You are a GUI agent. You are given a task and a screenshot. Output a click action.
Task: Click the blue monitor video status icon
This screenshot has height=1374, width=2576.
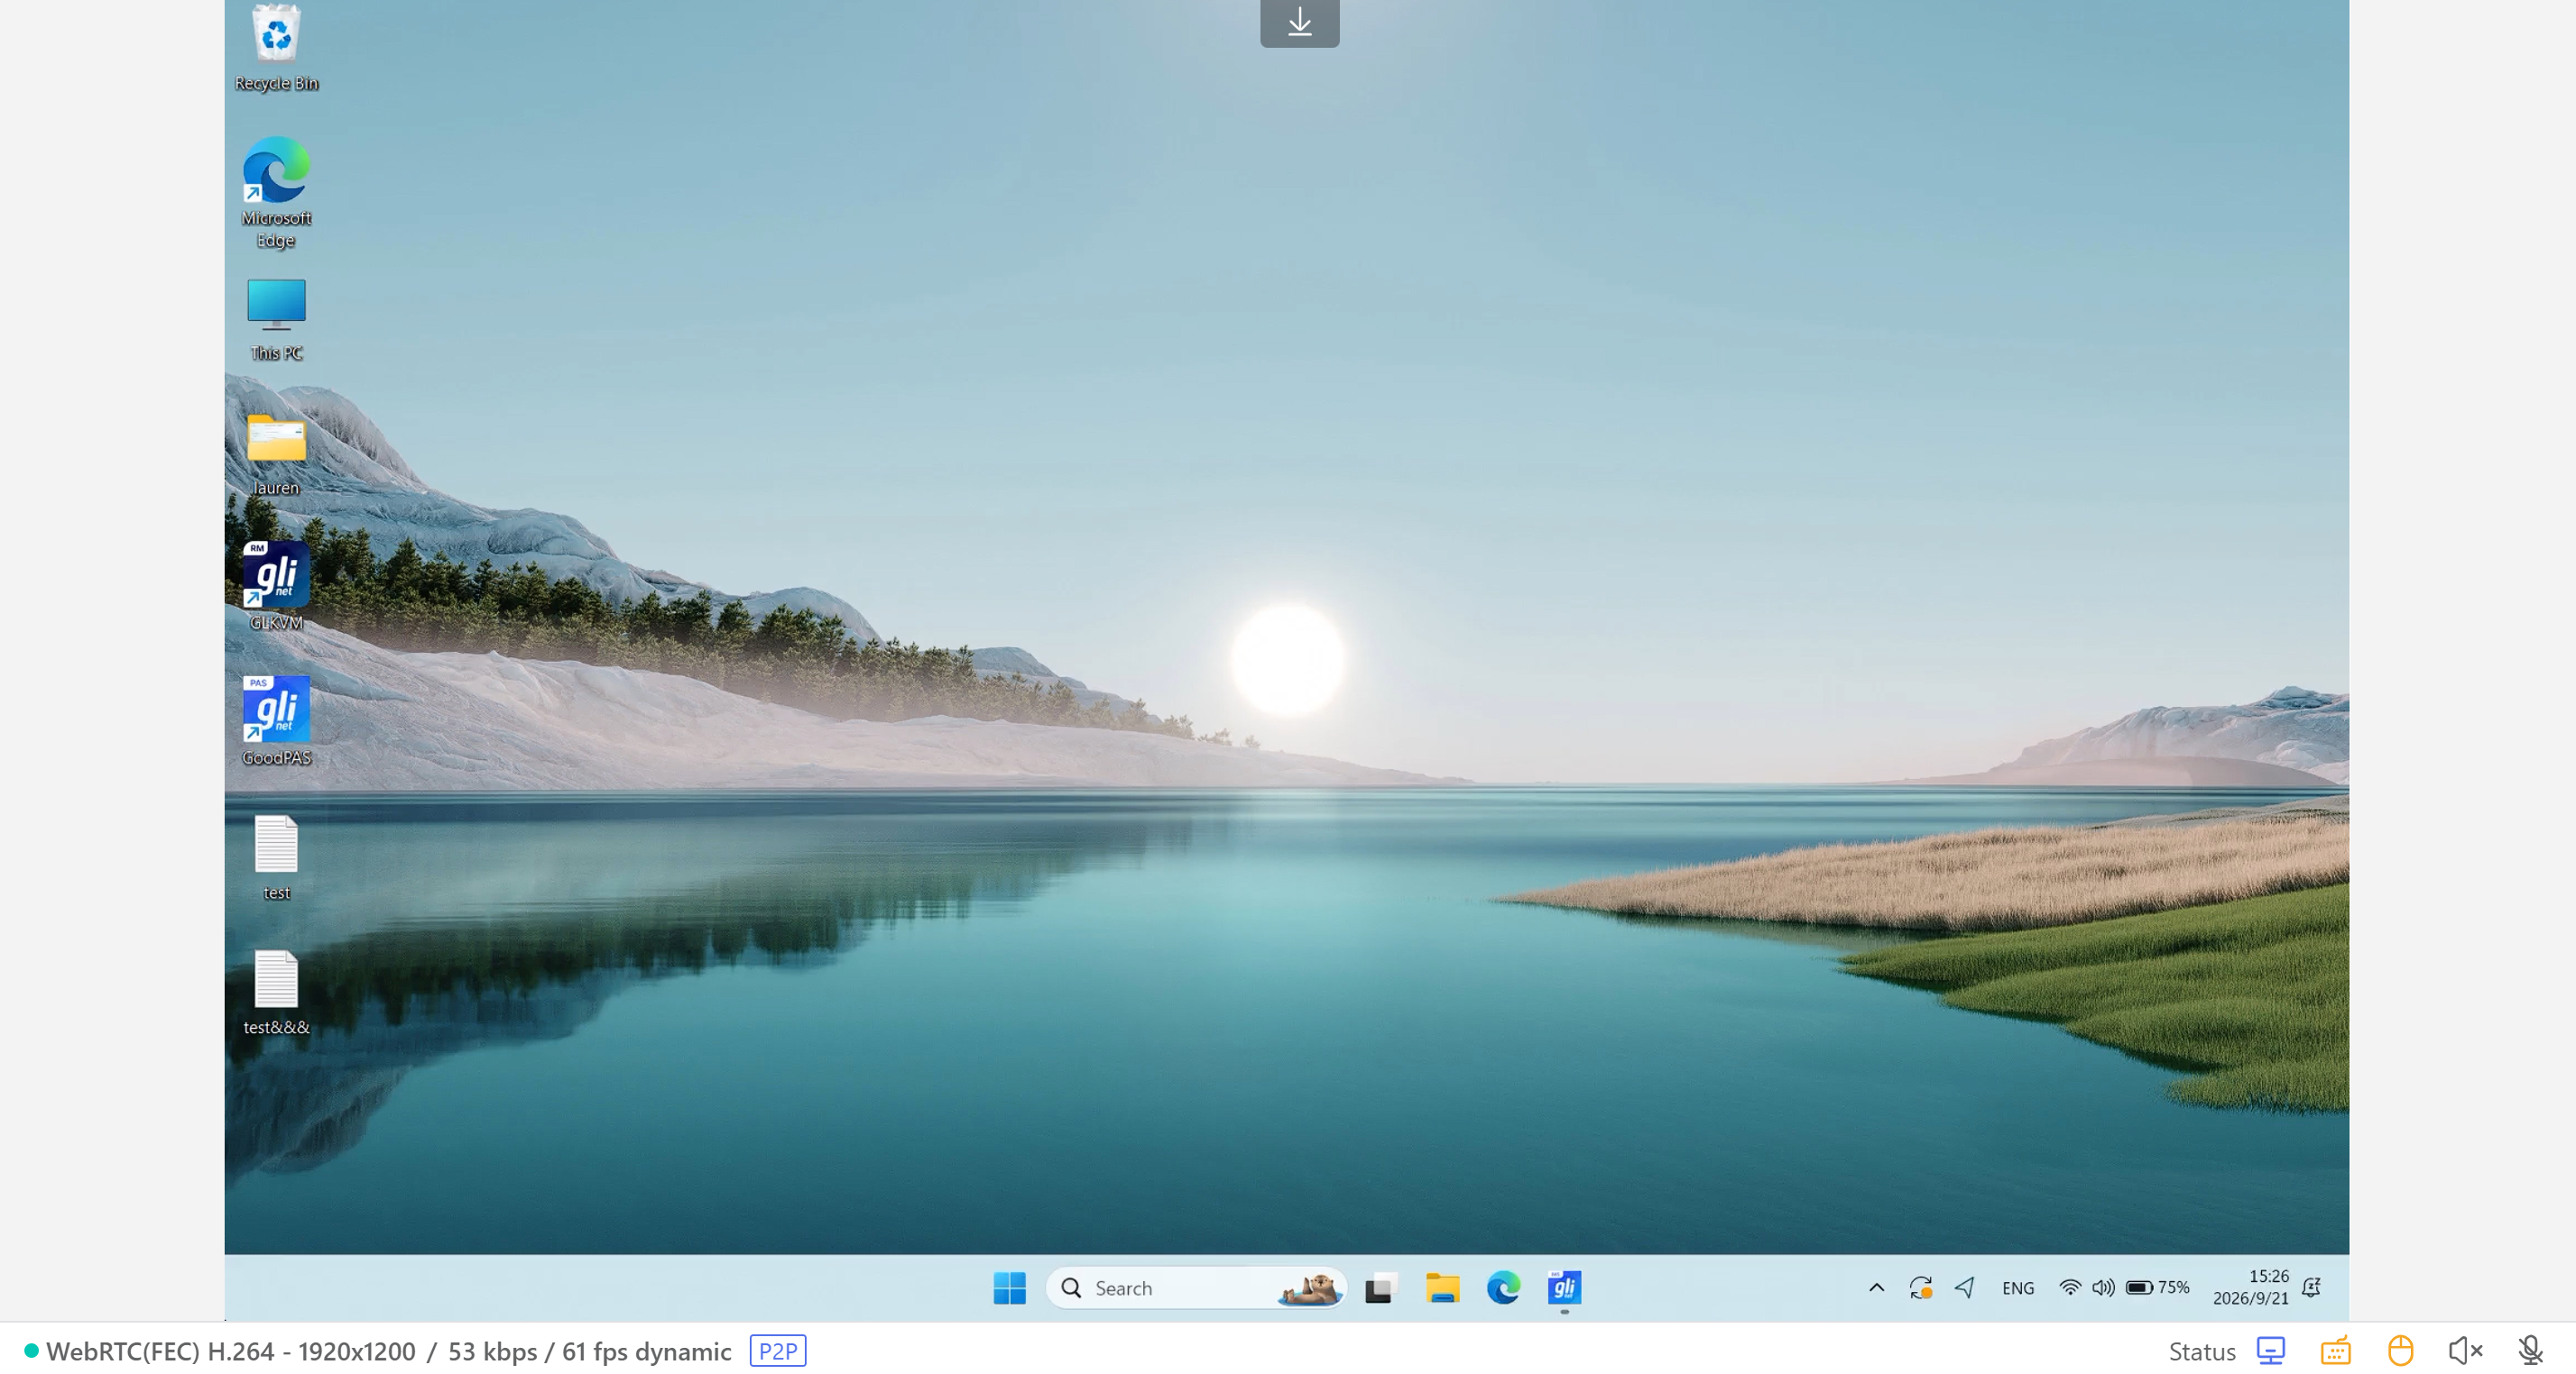click(2270, 1350)
